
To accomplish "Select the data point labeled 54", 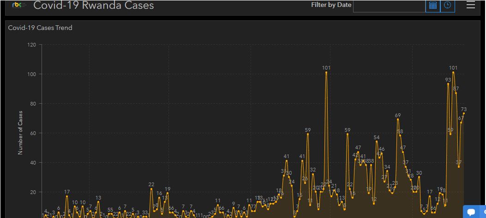I will (x=377, y=141).
